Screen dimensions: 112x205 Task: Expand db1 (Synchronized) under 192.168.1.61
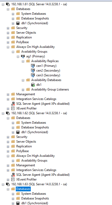[13, 23]
